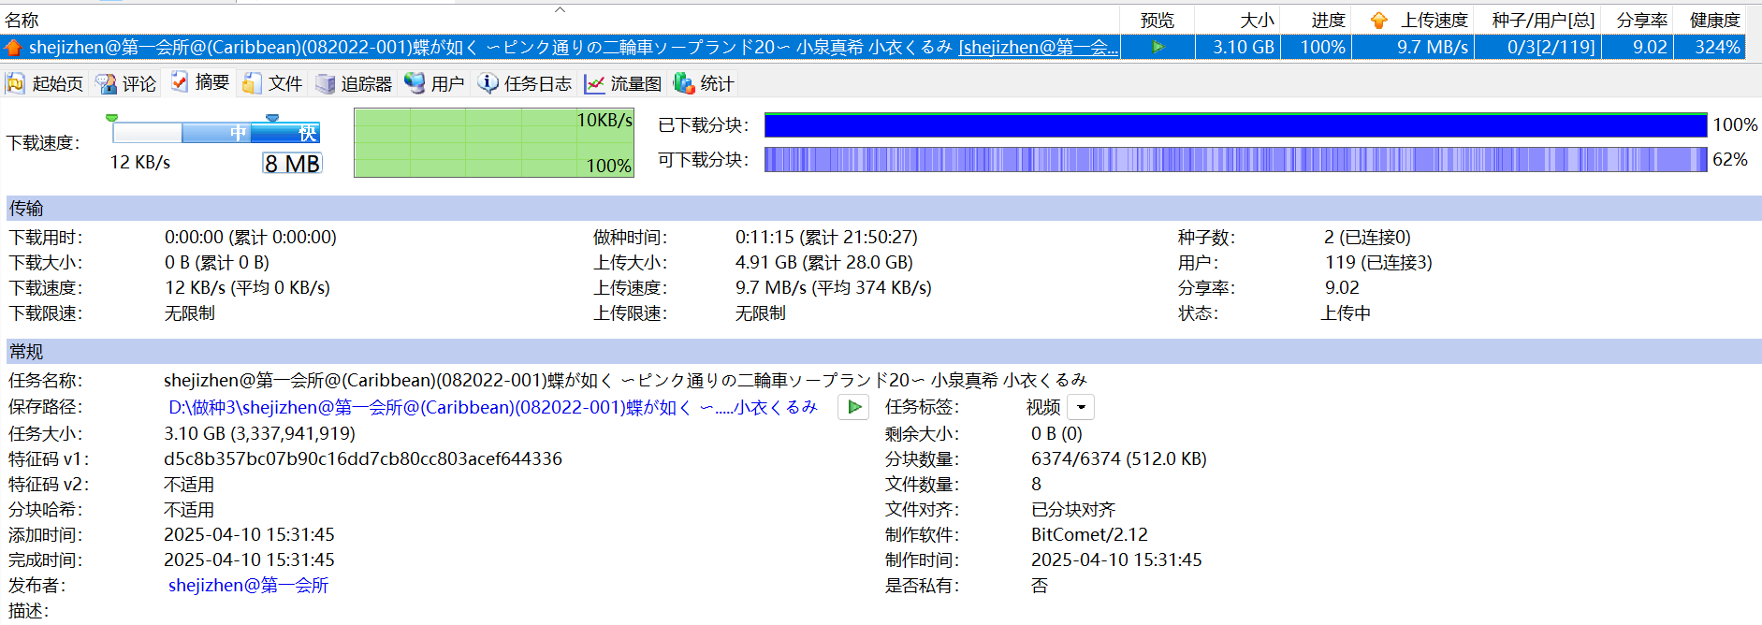This screenshot has height=625, width=1762.
Task: Open the 任务日志 tab
Action: [x=525, y=83]
